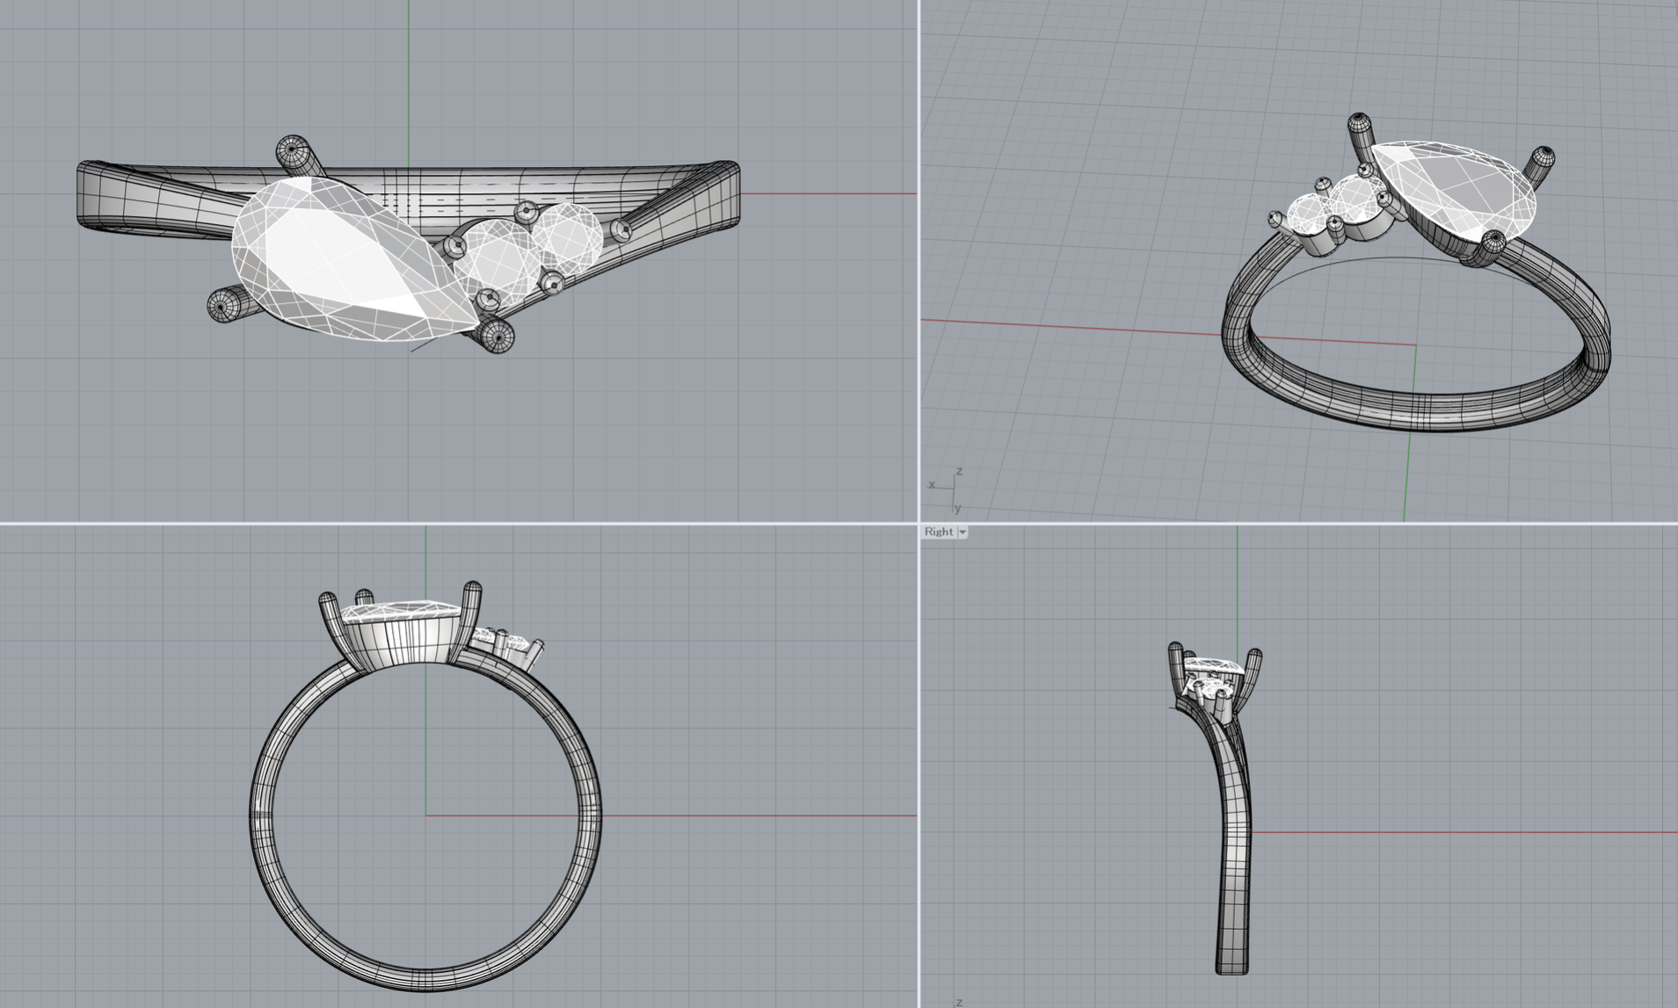Pick the prong at the pear's pointed tip
The width and height of the screenshot is (1678, 1008).
click(496, 336)
